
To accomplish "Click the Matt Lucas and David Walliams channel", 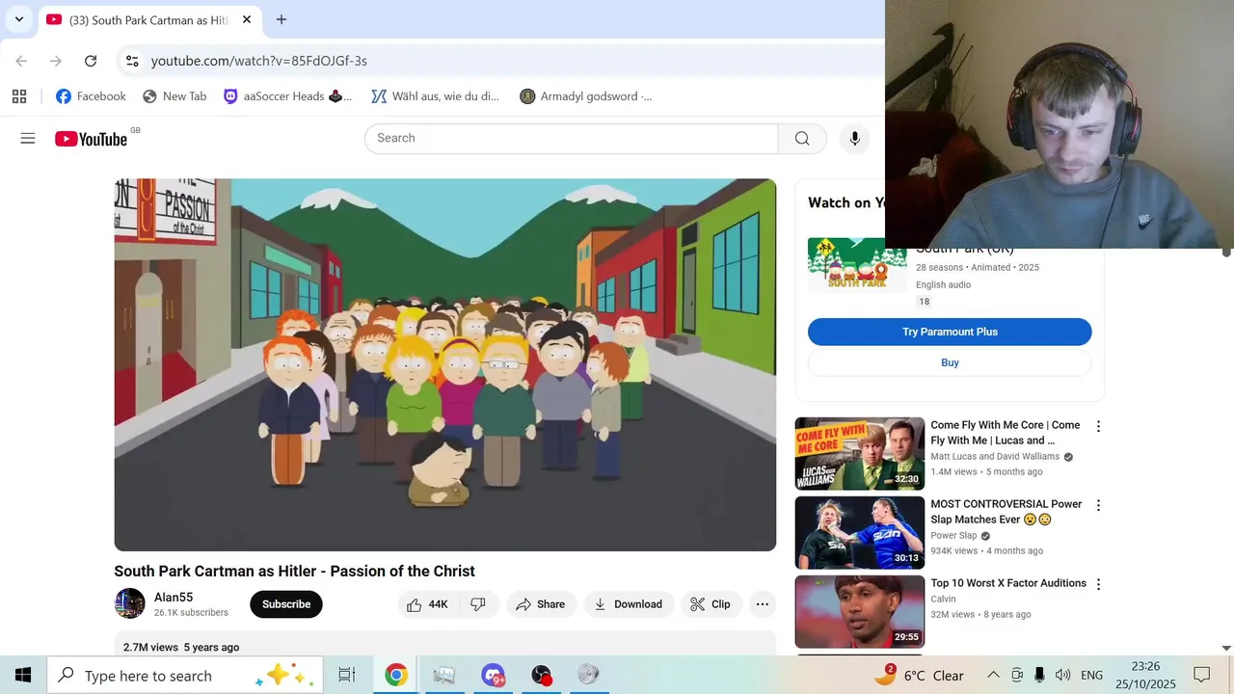I will point(995,457).
